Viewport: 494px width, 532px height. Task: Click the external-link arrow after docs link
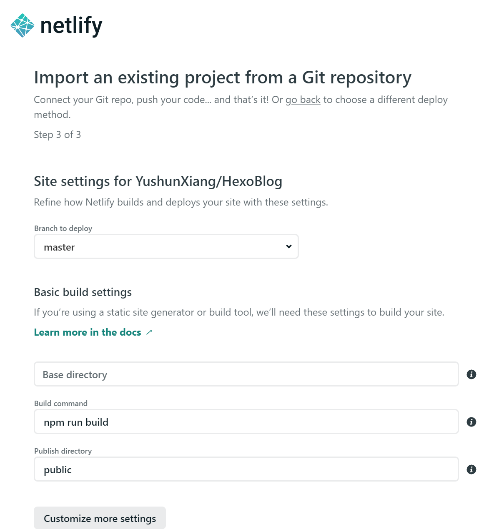[x=149, y=332]
